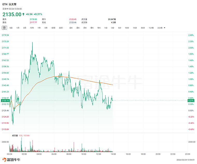Screen dimensions: 197x164
Task: Click the 成交量 VOL indicator label
Action: click(x=21, y=136)
